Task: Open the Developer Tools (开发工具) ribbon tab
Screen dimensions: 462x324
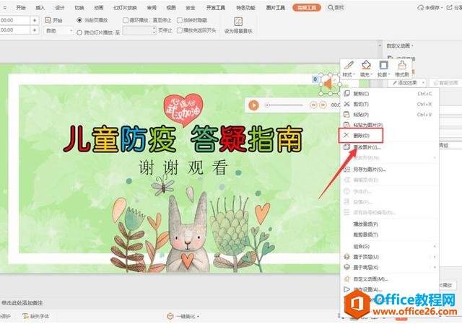Action: [216, 8]
